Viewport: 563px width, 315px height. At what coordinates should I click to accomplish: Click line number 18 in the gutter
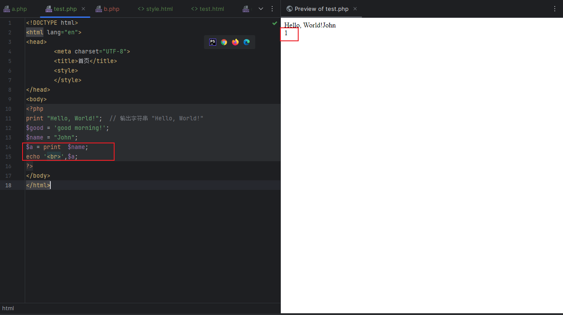(8, 185)
